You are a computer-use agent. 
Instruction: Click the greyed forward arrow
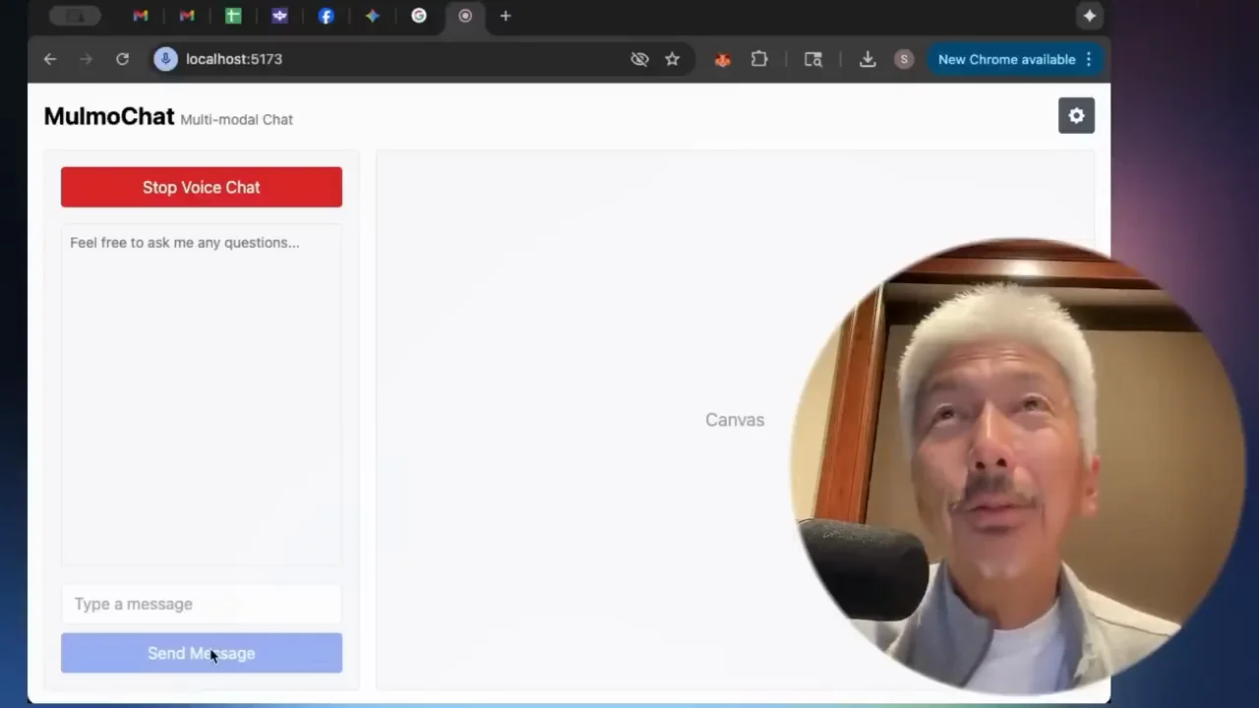(86, 59)
